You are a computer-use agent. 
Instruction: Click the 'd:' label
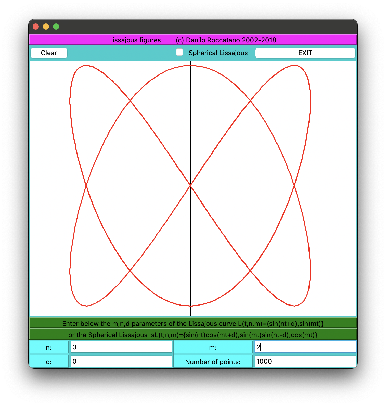coord(49,362)
